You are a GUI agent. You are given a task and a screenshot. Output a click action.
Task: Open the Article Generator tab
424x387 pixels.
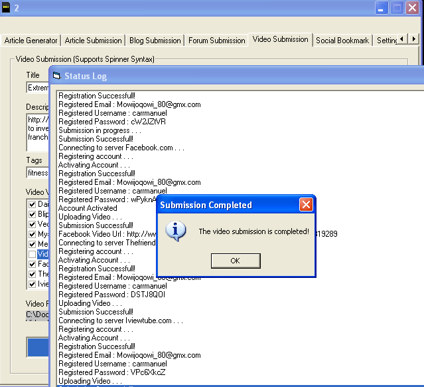31,41
